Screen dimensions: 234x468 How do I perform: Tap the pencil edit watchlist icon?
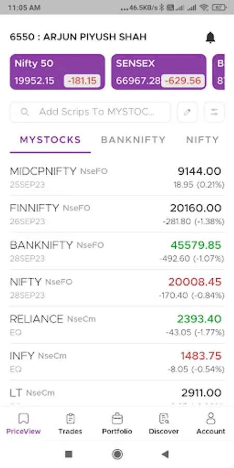click(x=187, y=112)
